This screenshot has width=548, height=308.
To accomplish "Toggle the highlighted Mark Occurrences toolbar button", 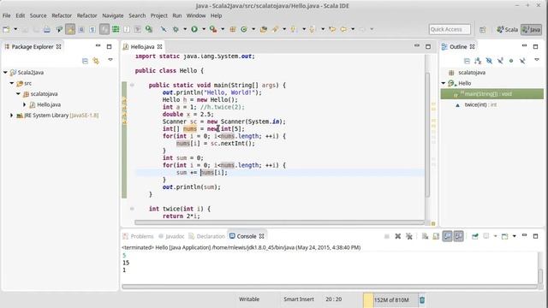I will pos(70,30).
